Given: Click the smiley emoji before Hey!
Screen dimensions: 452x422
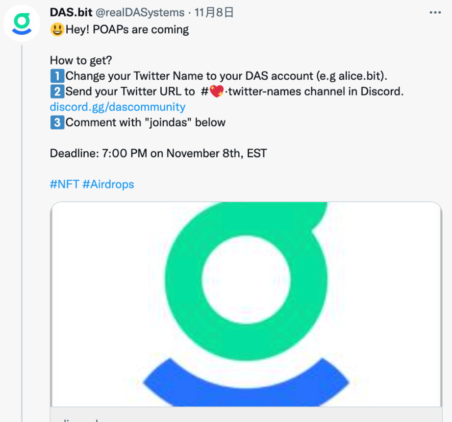Looking at the screenshot, I should coord(57,30).
